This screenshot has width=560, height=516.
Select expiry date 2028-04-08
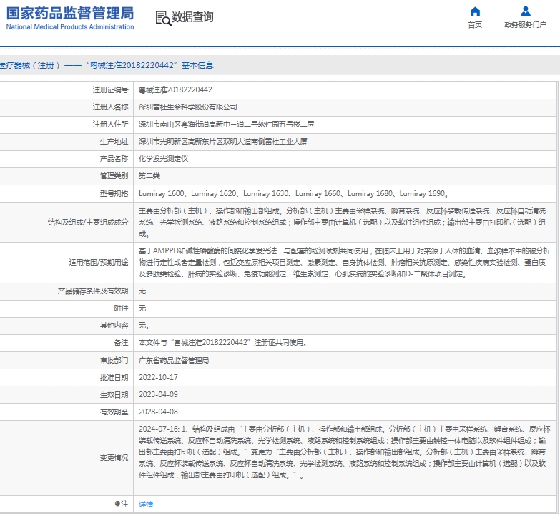point(158,412)
